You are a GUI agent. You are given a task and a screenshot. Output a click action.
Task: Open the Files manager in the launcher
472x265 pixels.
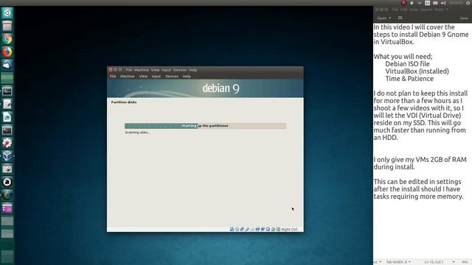coord(7,26)
